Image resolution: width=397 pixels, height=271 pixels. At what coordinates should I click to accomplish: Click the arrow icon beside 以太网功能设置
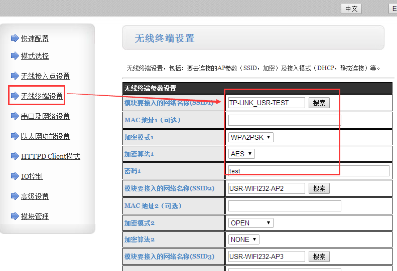(x=15, y=136)
